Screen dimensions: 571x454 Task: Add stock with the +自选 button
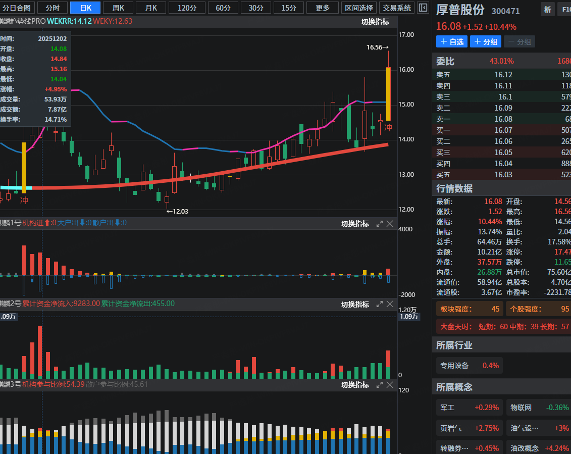click(451, 42)
